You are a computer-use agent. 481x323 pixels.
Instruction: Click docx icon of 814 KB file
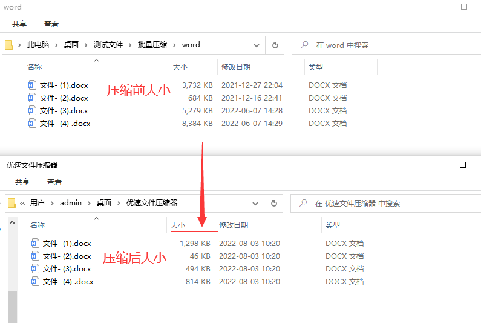click(x=34, y=281)
